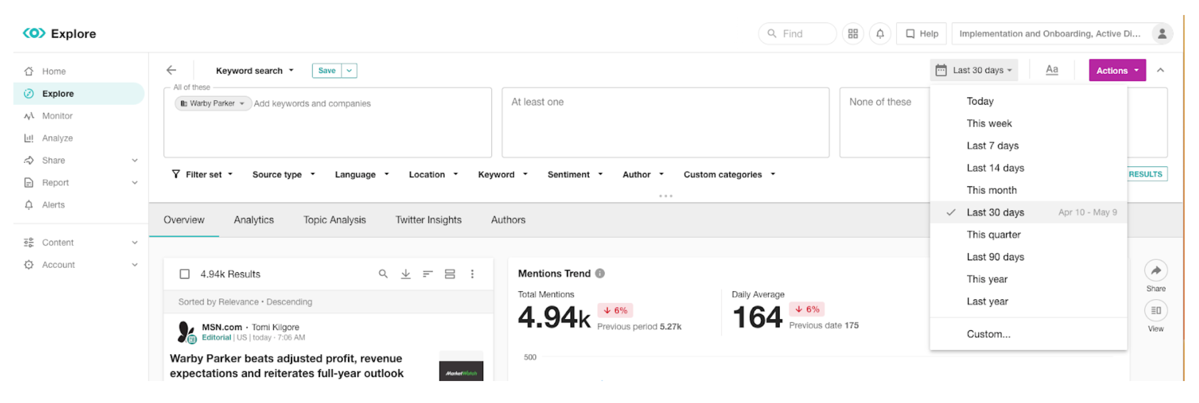Collapse the search panel with the up chevron
Viewport: 1199px width, 403px height.
point(1160,70)
